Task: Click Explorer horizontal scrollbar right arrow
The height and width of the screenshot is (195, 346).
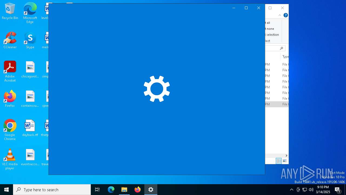Action: [287, 156]
